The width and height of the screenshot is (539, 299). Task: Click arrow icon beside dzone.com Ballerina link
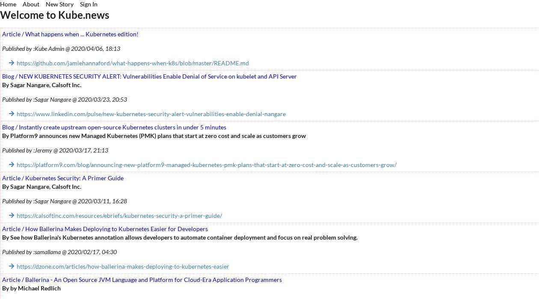tap(12, 267)
